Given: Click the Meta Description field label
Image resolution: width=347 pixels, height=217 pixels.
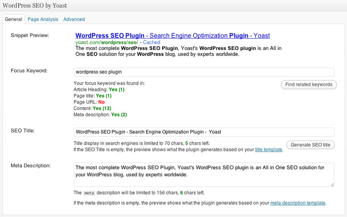Looking at the screenshot, I should [x=30, y=166].
